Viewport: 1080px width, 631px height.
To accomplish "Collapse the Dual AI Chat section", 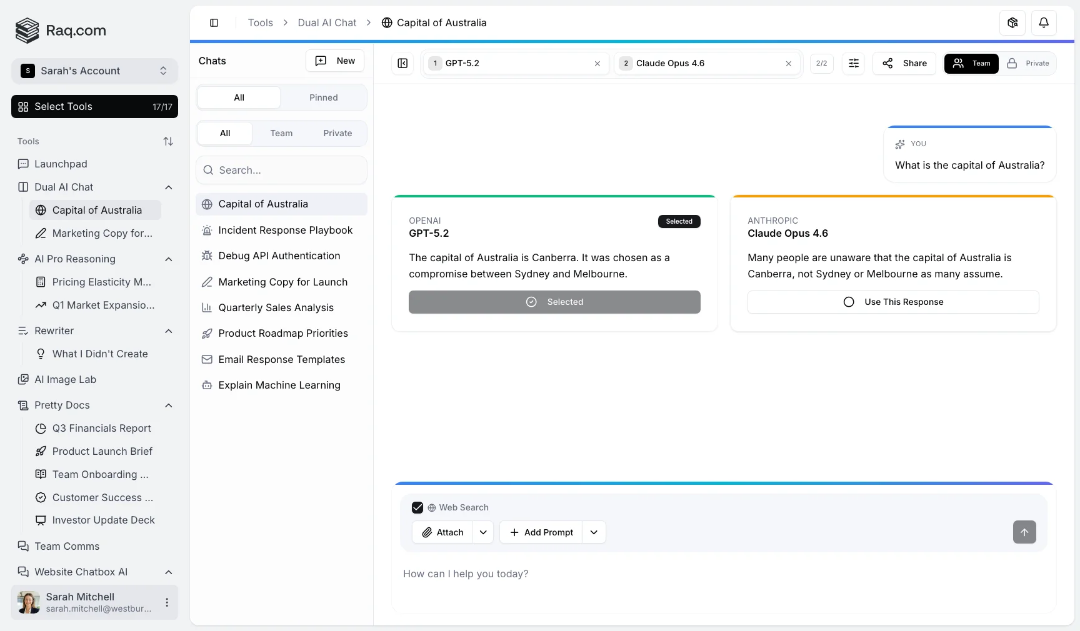I will (x=168, y=187).
